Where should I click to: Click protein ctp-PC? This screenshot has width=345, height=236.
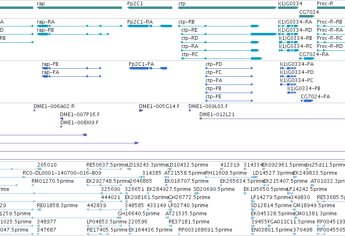pyautogui.click(x=214, y=72)
